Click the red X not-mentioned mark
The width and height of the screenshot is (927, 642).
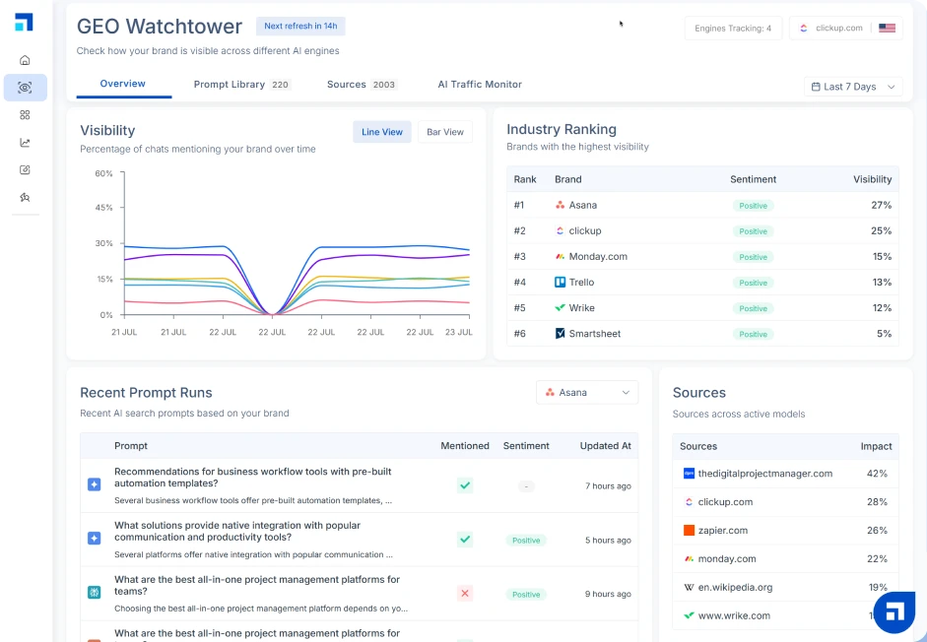[465, 593]
